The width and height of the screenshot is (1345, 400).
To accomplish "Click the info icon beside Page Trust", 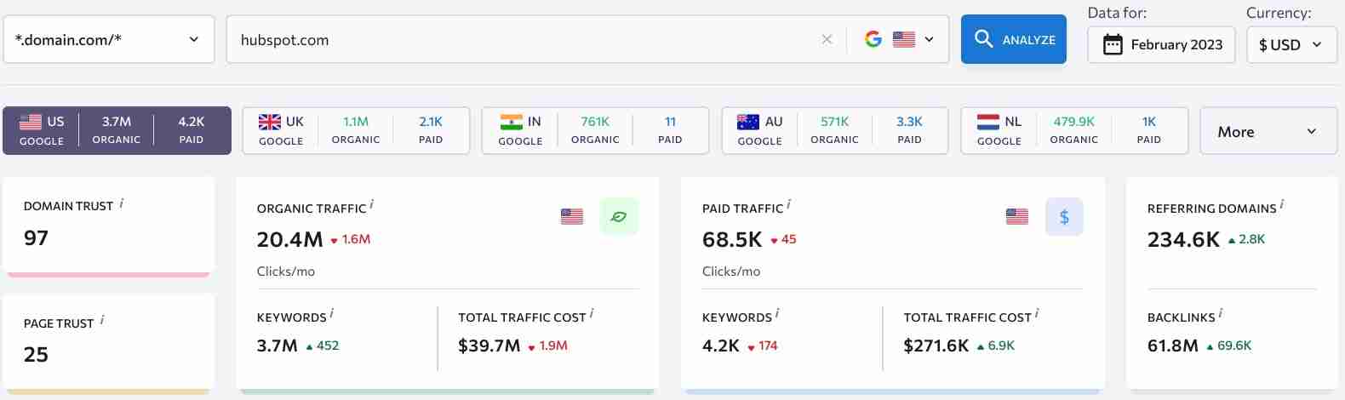I will [102, 321].
